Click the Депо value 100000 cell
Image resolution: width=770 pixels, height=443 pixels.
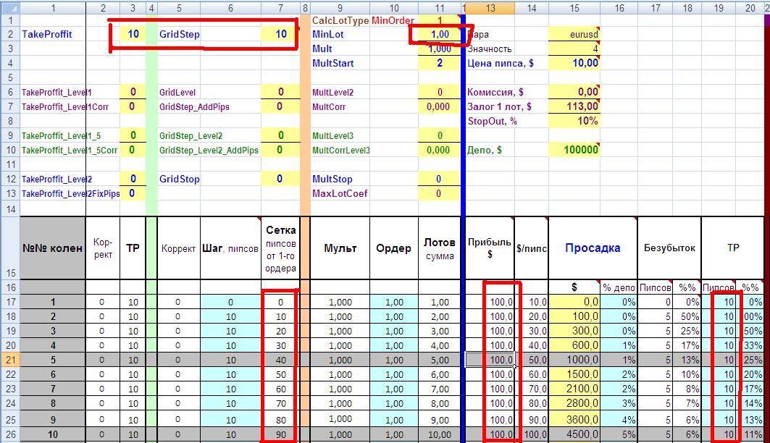574,150
